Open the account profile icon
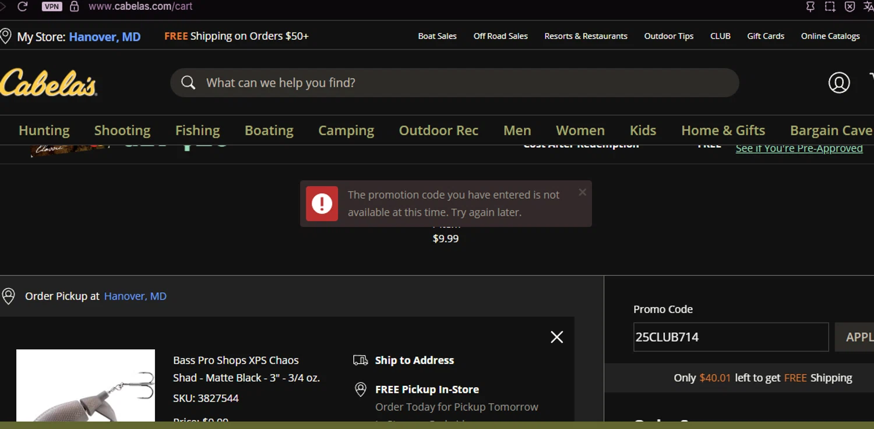Screen dimensions: 874x429 (x=839, y=83)
